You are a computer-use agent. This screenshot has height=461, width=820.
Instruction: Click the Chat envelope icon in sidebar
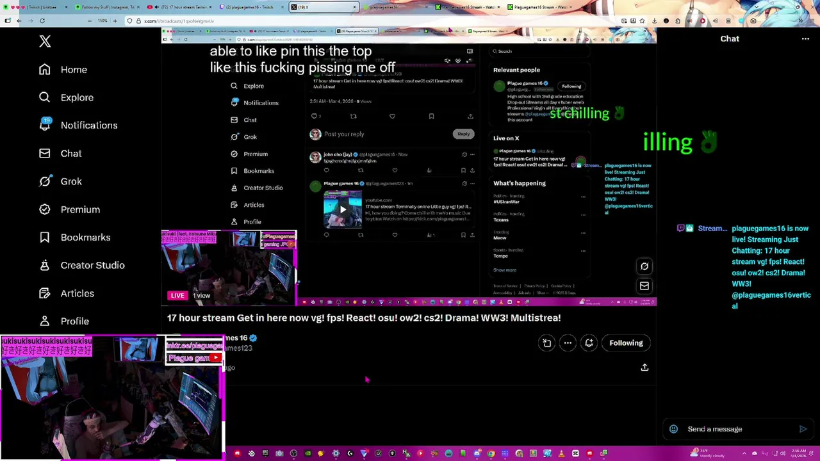[44, 154]
